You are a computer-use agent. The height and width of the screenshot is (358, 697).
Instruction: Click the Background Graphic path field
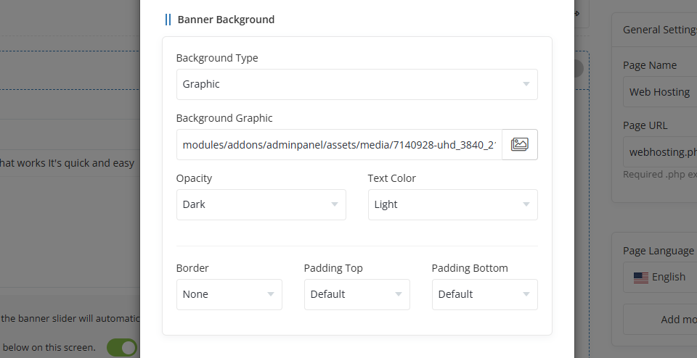coord(338,144)
